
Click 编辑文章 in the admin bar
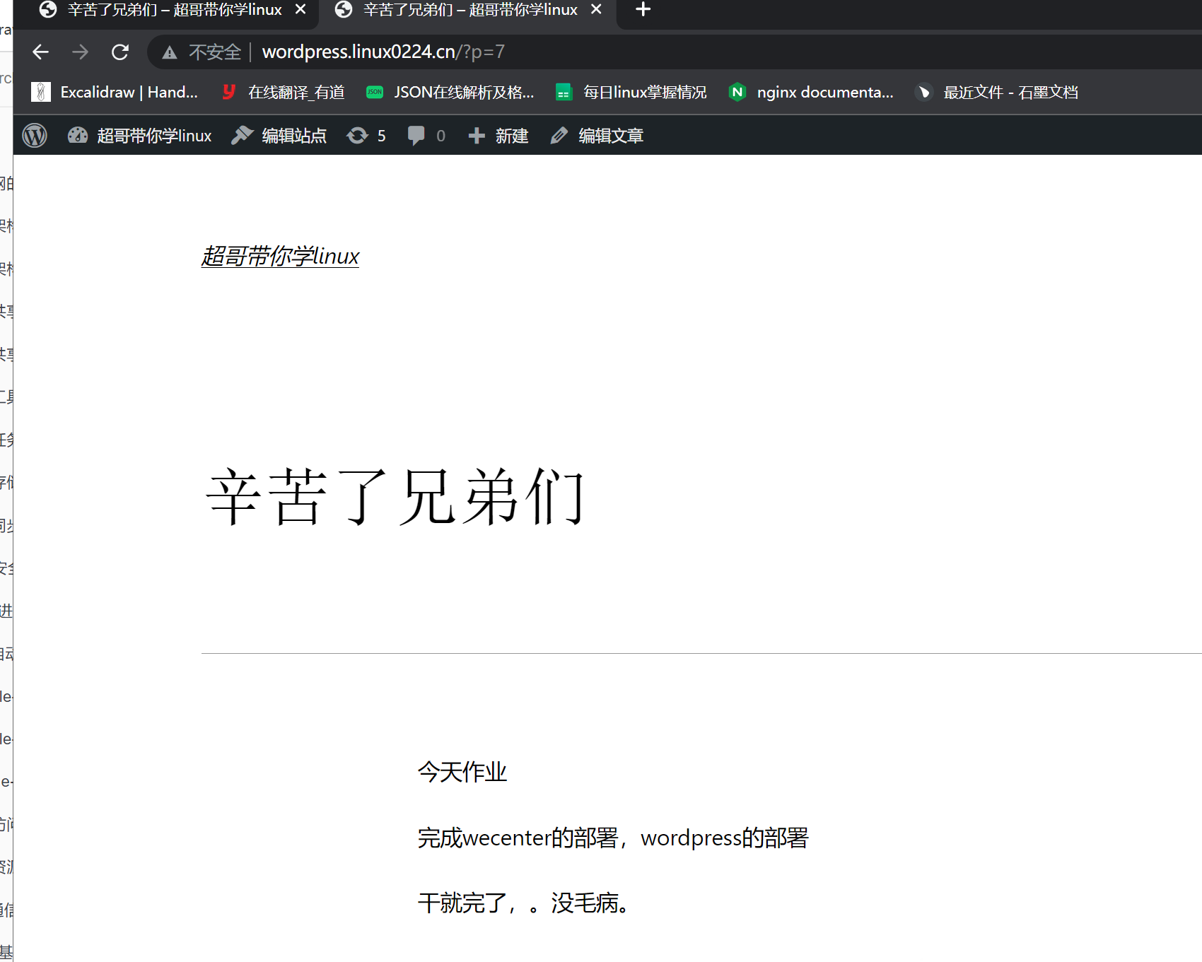point(609,135)
